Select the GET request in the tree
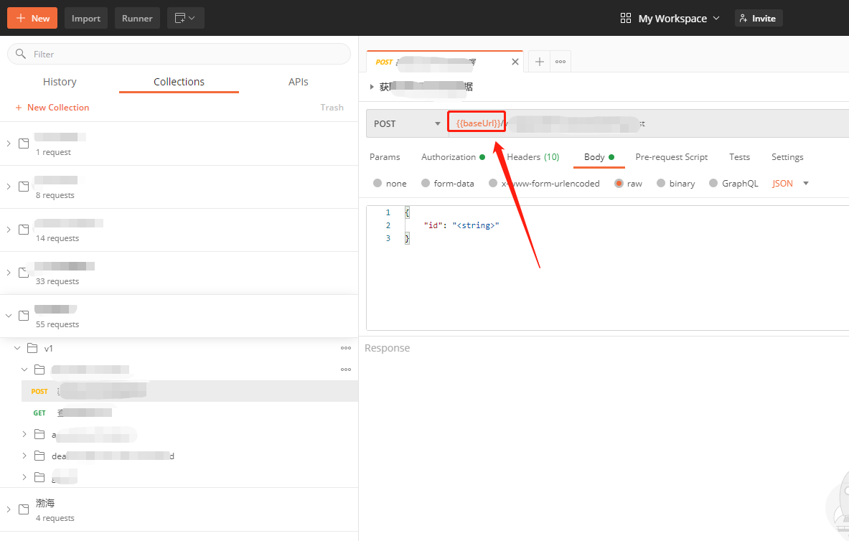Viewport: 849px width, 541px height. pos(189,413)
